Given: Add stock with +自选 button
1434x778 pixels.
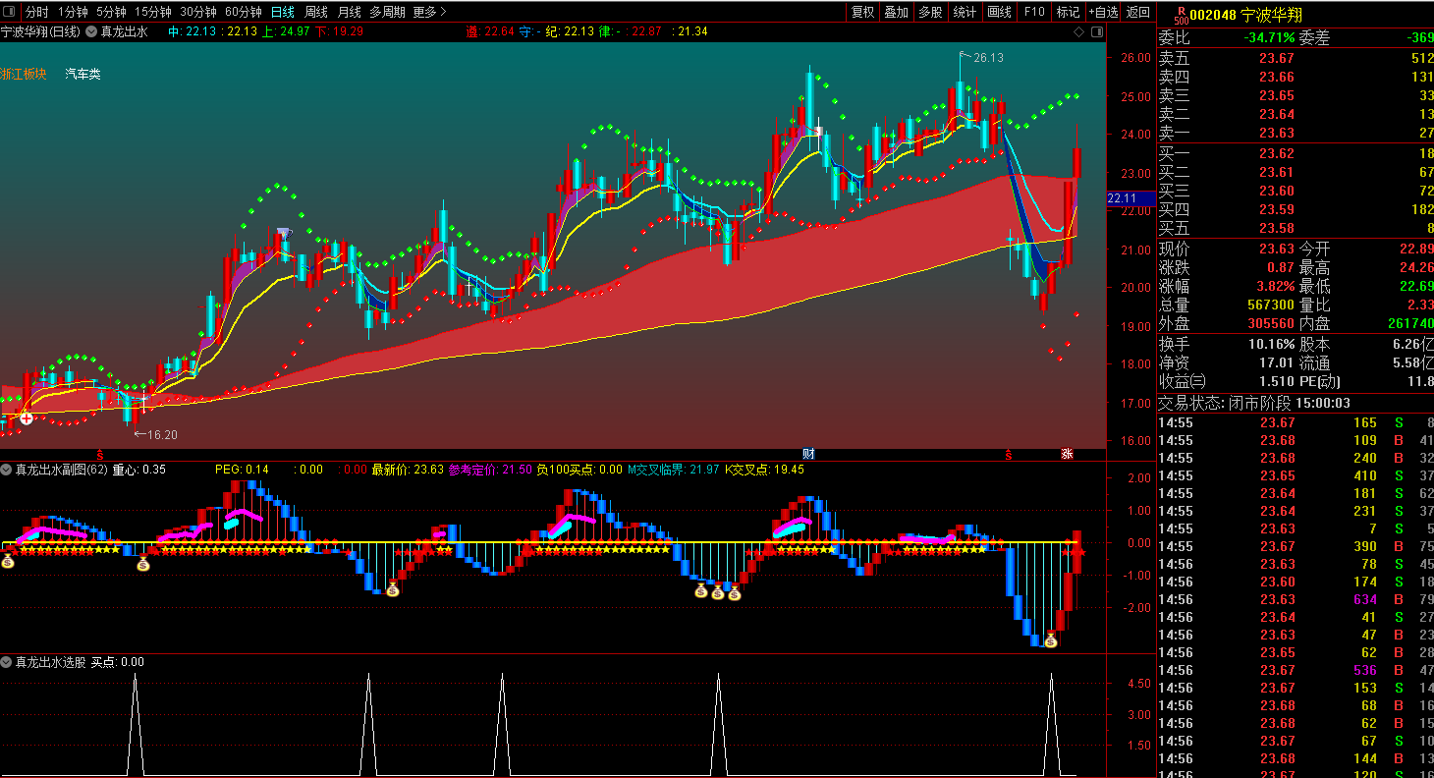Looking at the screenshot, I should point(1103,12).
